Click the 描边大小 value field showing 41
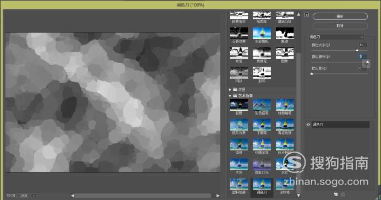The image size is (381, 200). pyautogui.click(x=362, y=45)
